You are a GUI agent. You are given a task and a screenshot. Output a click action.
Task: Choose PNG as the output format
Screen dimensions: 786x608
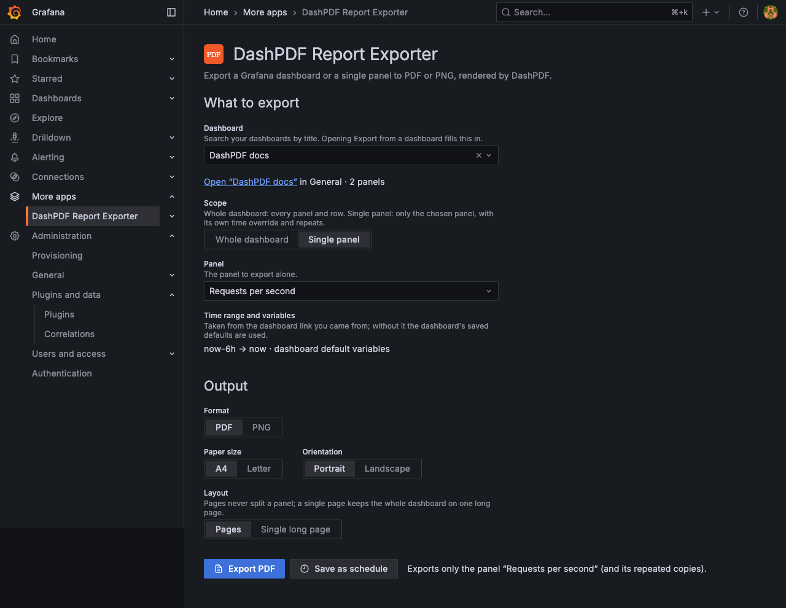[x=262, y=427]
